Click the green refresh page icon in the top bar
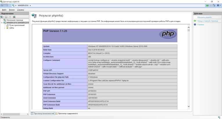The image size is (222, 119). [x=207, y=6]
